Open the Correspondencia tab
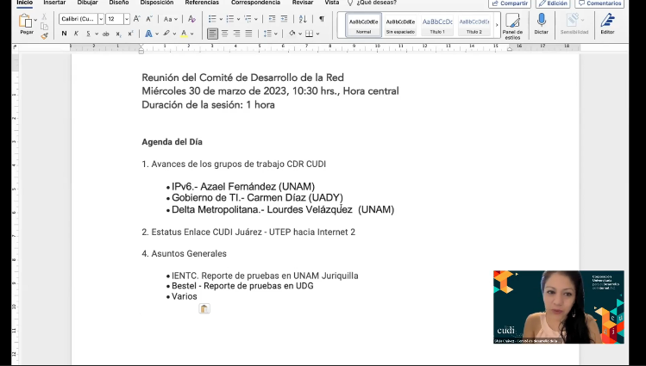646x366 pixels. coord(256,3)
